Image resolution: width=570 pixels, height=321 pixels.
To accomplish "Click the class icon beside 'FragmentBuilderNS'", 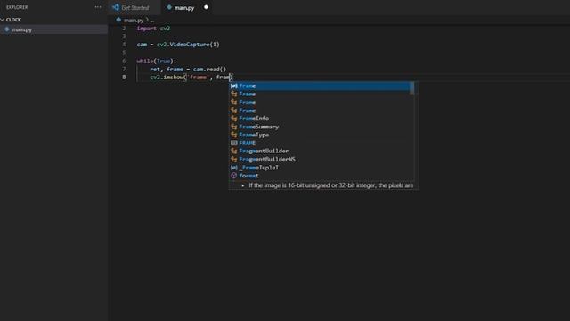I will (233, 160).
